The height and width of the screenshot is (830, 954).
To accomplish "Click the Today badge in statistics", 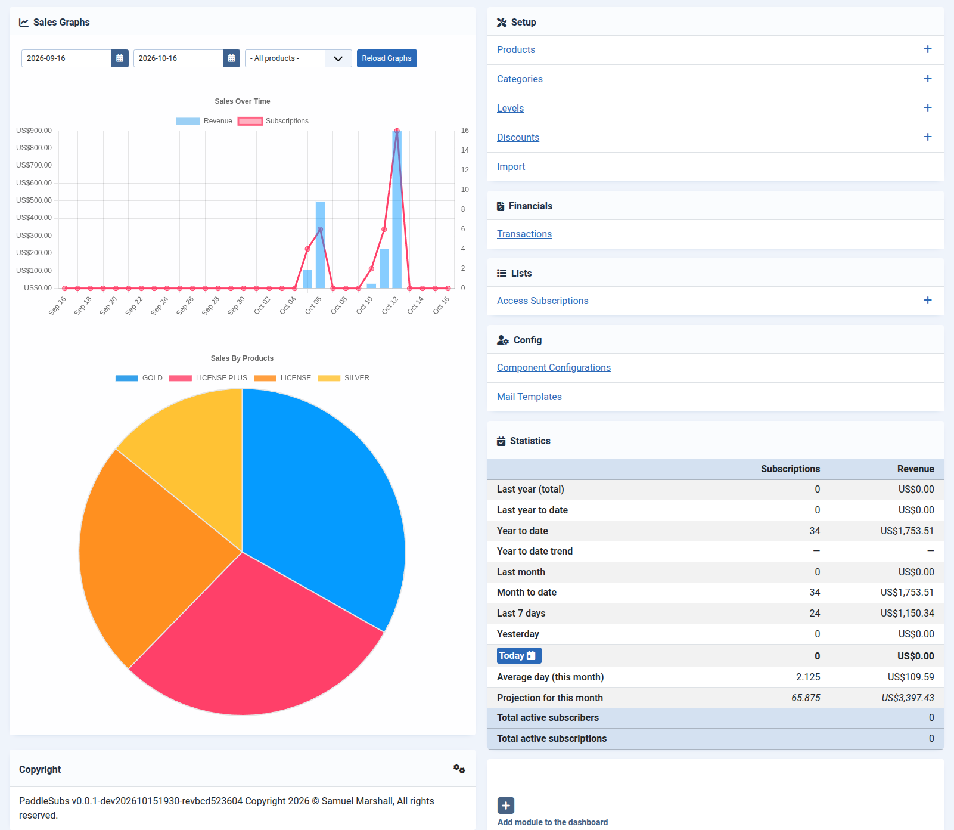I will (519, 656).
